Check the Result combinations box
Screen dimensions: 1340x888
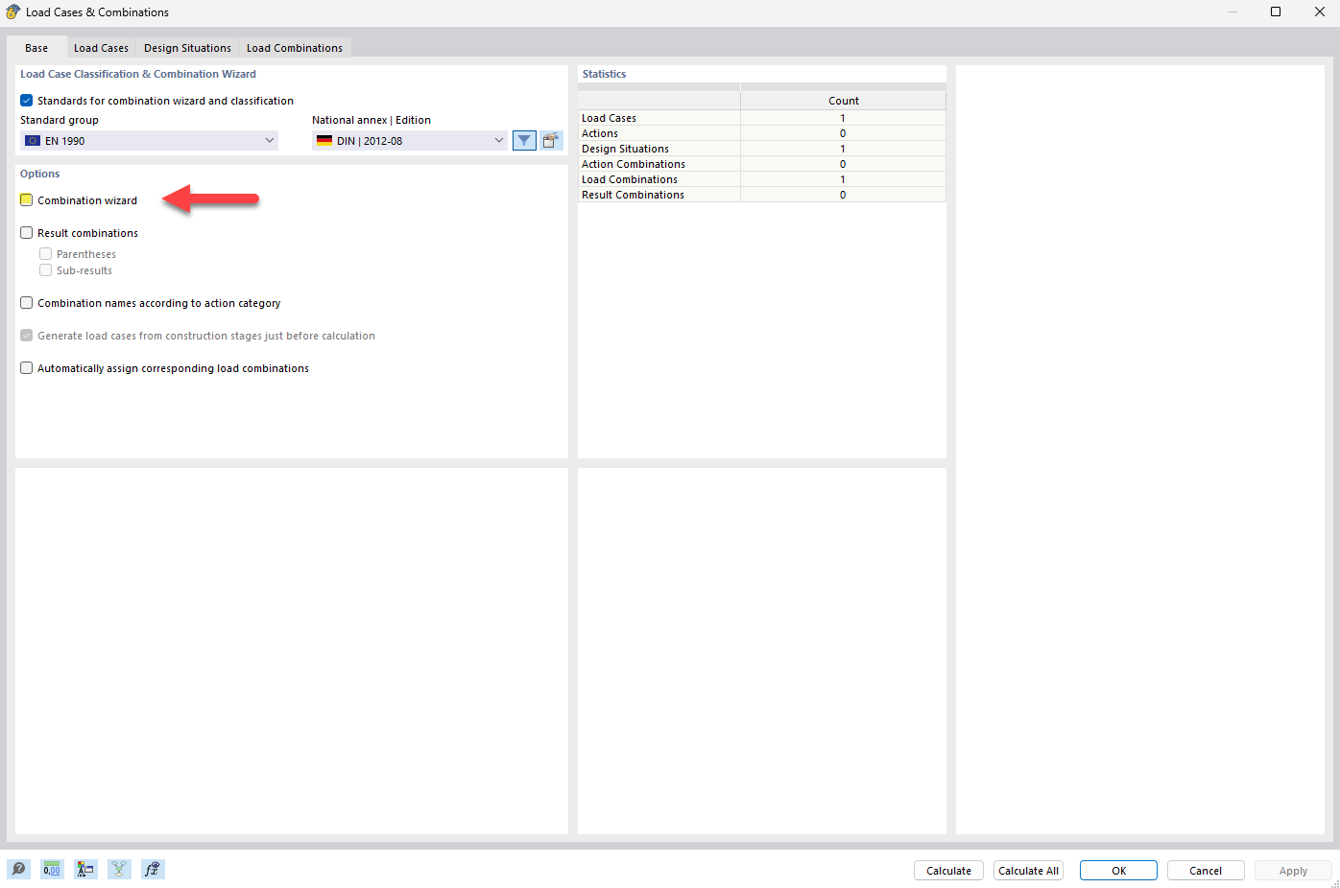pos(26,232)
